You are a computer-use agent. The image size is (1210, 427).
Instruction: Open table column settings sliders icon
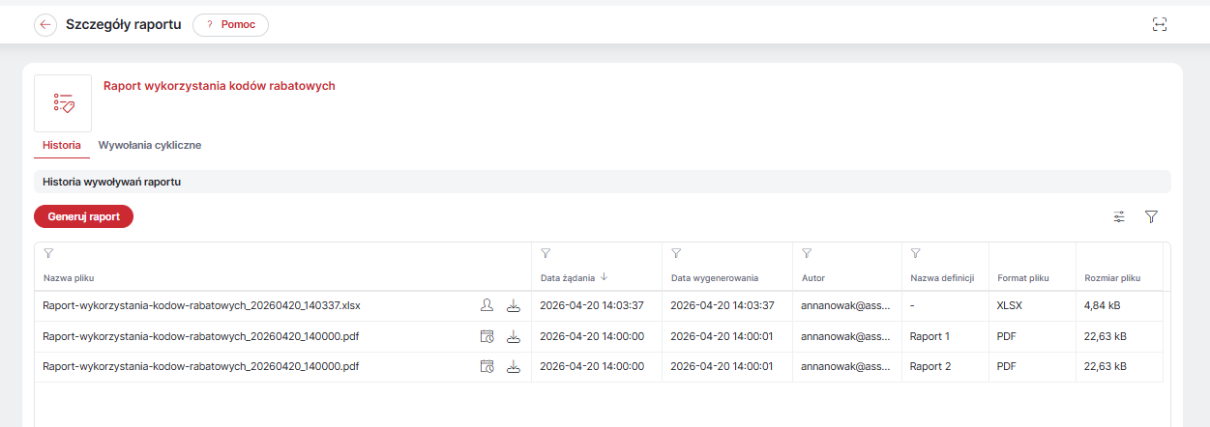click(1119, 217)
